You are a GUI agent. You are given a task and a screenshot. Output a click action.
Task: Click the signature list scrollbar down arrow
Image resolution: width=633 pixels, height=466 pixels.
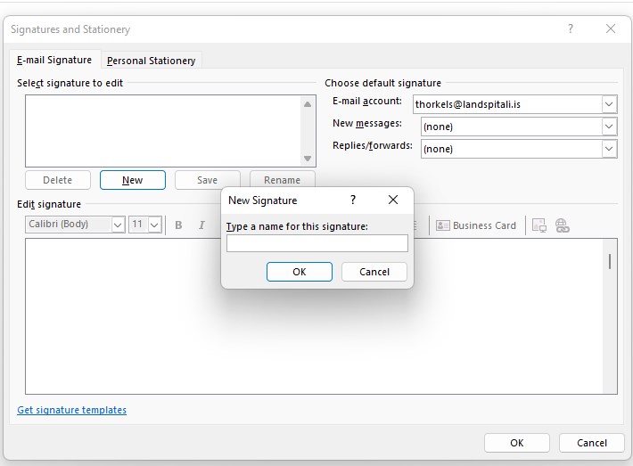click(308, 159)
